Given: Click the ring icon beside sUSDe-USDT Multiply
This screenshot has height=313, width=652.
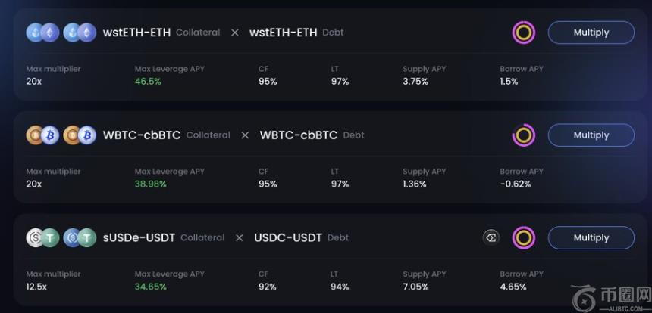Looking at the screenshot, I should coord(524,237).
